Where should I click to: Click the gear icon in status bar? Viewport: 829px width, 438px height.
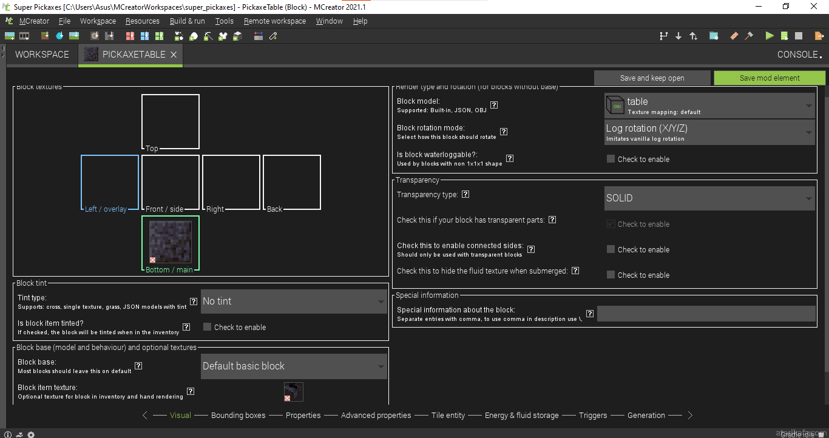tap(31, 434)
